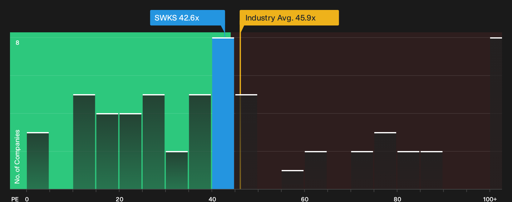Click the Industry Avg. 45.9x label
512x202 pixels.
coord(289,18)
